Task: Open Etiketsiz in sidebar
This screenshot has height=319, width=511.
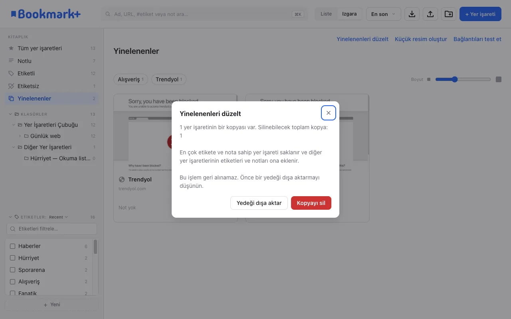Action: point(52,86)
